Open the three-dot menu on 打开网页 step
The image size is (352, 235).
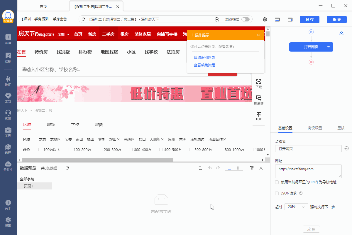tap(329, 47)
